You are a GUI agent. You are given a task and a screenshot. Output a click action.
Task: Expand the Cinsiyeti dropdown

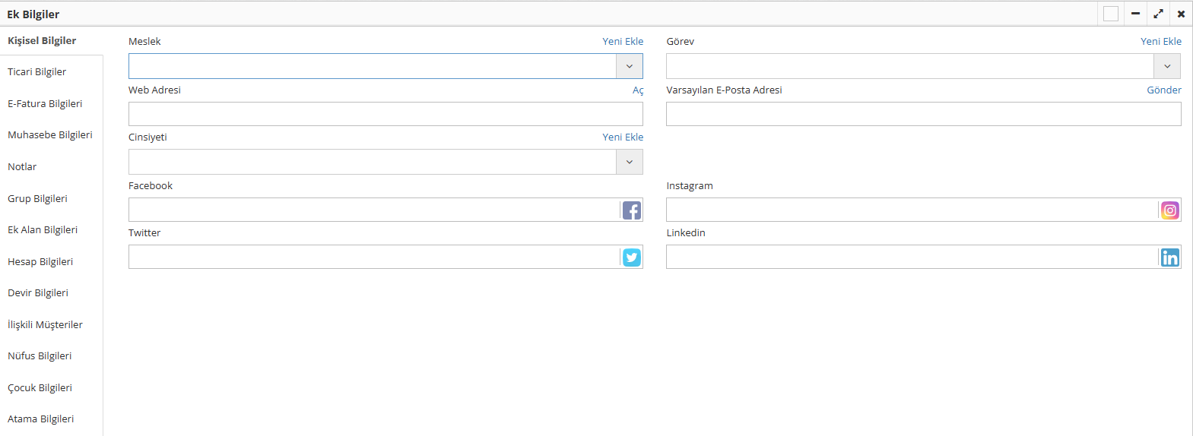[x=629, y=162]
